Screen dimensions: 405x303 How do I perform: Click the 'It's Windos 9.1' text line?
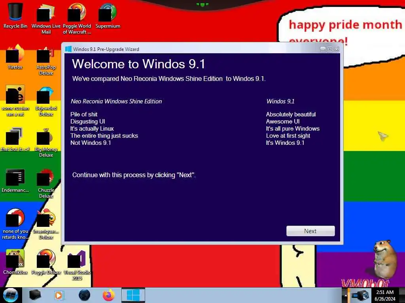click(285, 142)
